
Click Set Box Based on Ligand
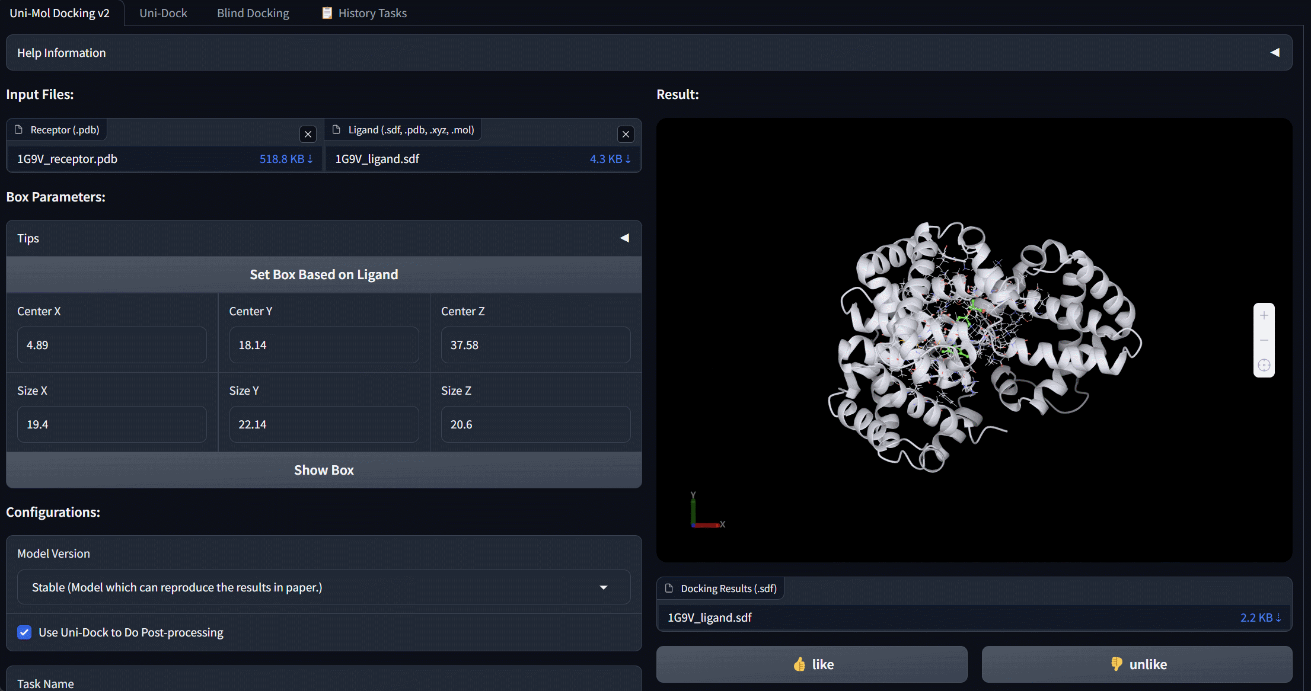(x=324, y=274)
